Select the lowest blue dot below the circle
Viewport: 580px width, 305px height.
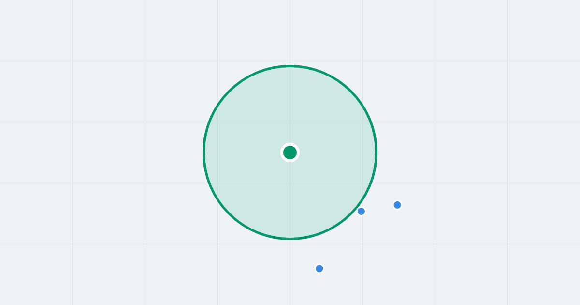[x=319, y=268]
